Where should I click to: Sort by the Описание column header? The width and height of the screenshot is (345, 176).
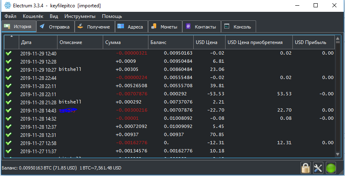pos(80,42)
